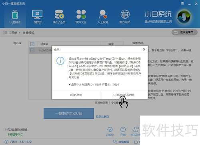Choose UEFI/BIOS双启动 in the dialog
Screen dimensions: 200x145
pos(124,95)
